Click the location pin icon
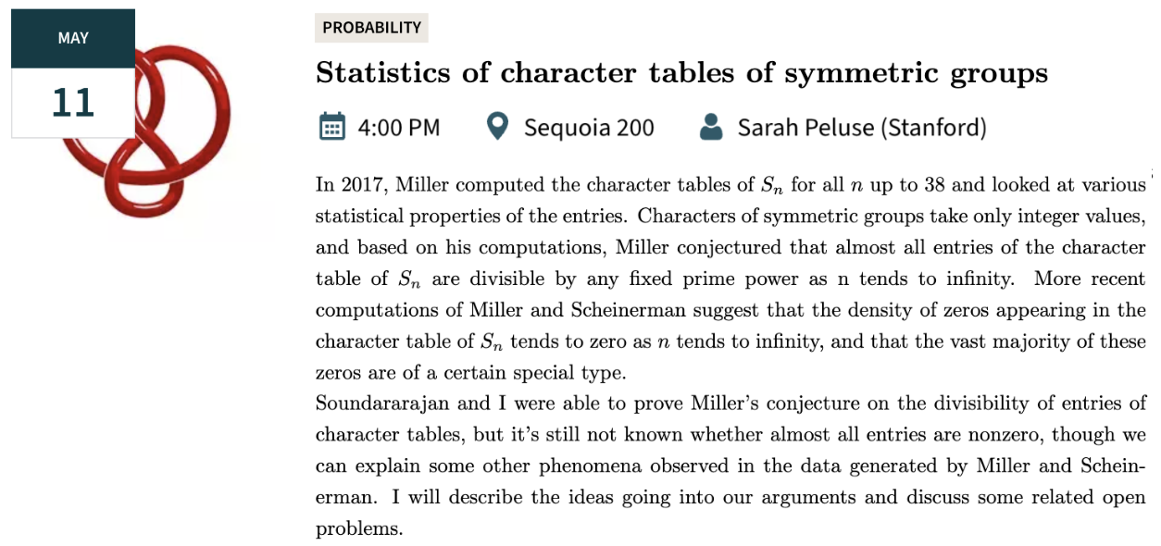1161x546 pixels. (497, 127)
